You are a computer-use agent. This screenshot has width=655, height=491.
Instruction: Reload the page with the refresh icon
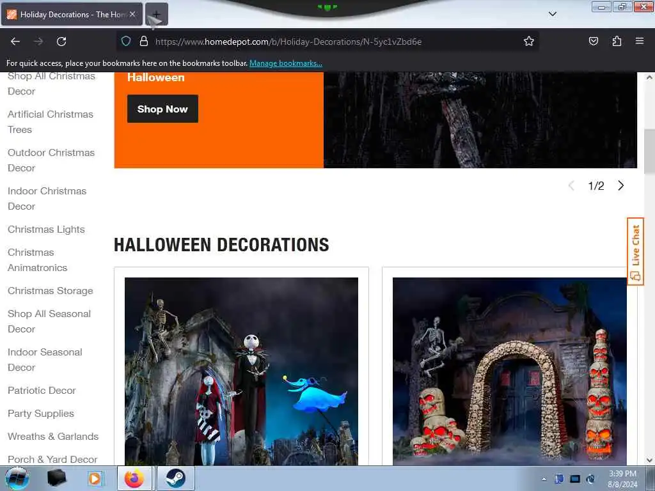click(61, 42)
